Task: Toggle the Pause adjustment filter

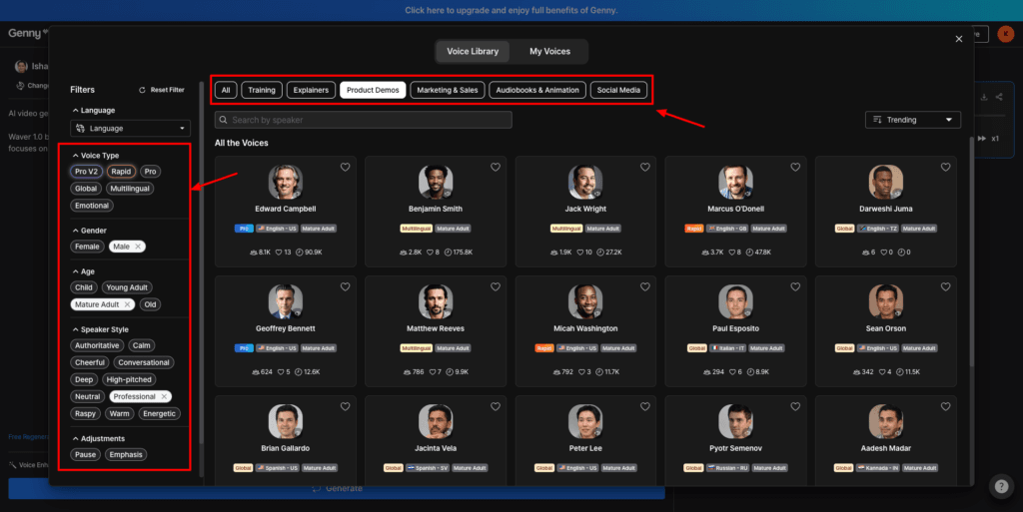Action: point(86,455)
